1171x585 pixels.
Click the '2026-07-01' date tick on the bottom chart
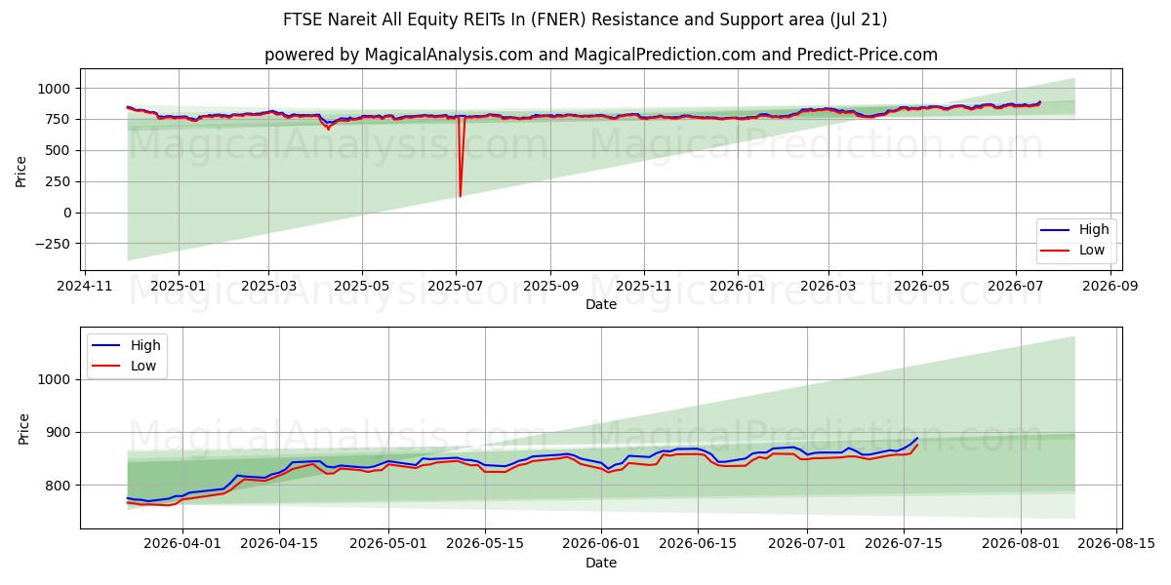[808, 543]
